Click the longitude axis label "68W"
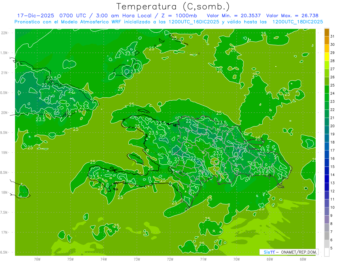This screenshot has width=340, height=263. tap(303, 259)
